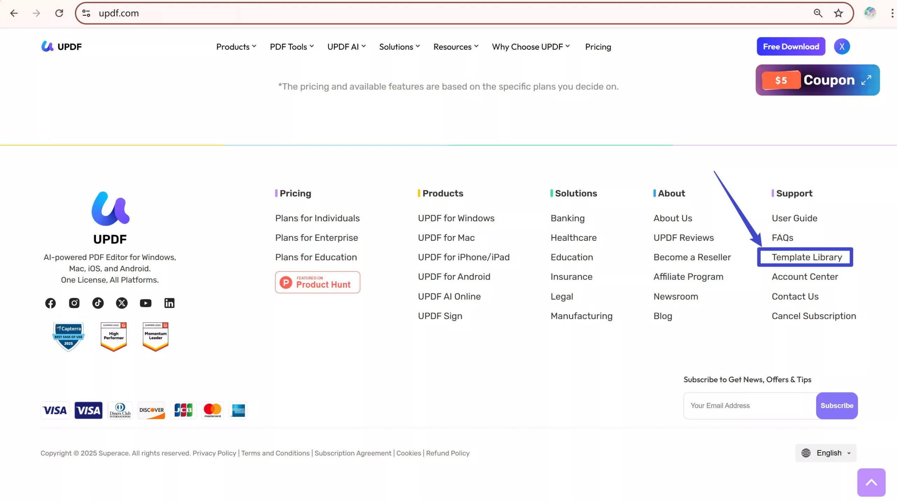This screenshot has width=897, height=502.
Task: Open the Banking solutions link
Action: click(568, 218)
